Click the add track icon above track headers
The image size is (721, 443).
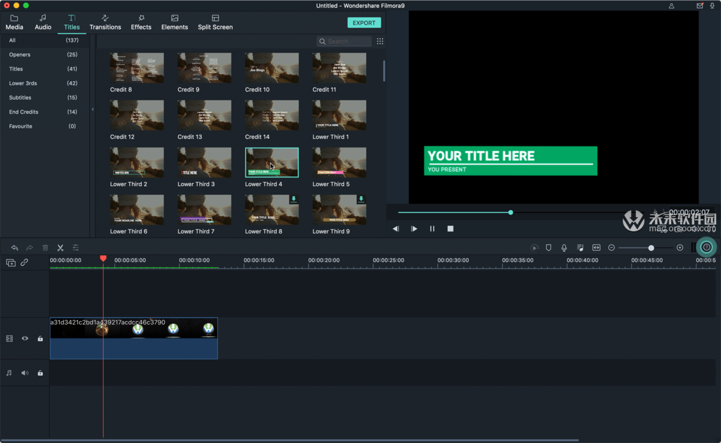pos(10,262)
